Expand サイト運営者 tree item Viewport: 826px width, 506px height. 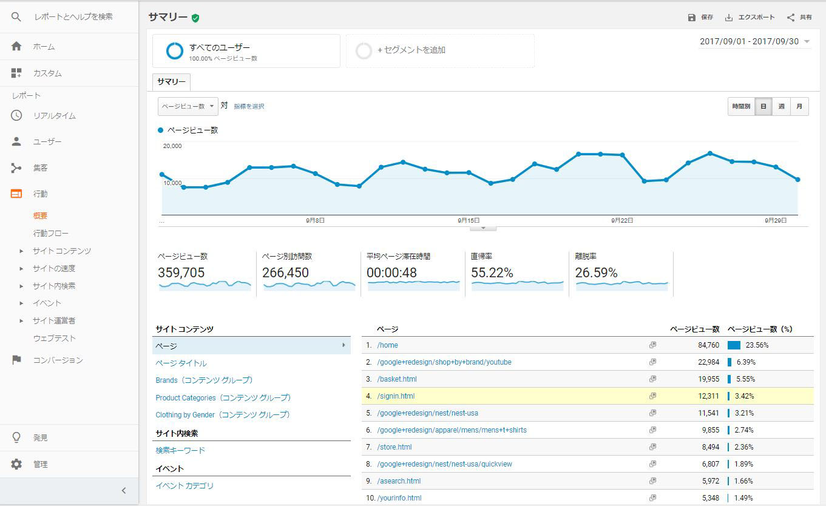click(21, 320)
